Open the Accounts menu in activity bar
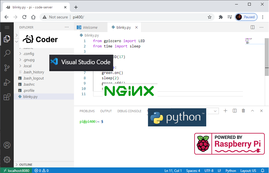This screenshot has height=173, width=269. tap(7, 145)
